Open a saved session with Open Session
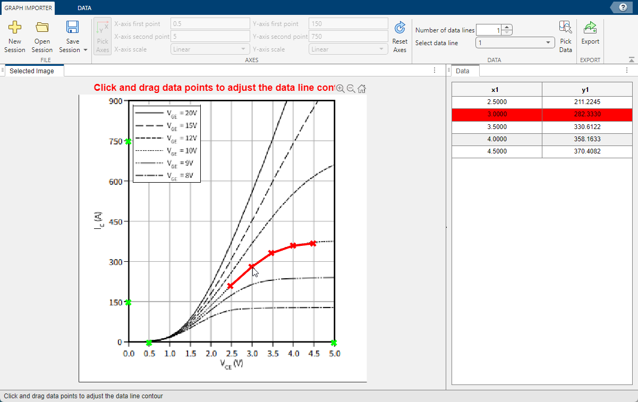 (x=42, y=28)
